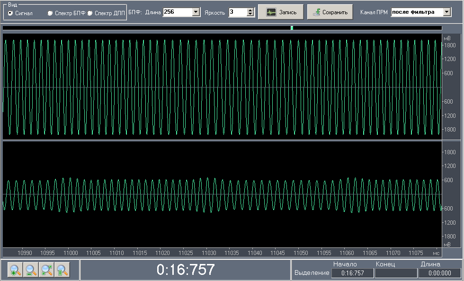Click the position marker on overview bar
Image resolution: width=464 pixels, height=281 pixels.
tap(292, 28)
